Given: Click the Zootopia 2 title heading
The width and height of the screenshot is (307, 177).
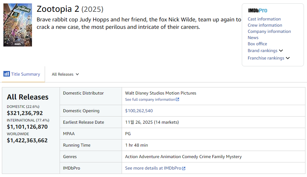Looking at the screenshot, I should coord(58,9).
